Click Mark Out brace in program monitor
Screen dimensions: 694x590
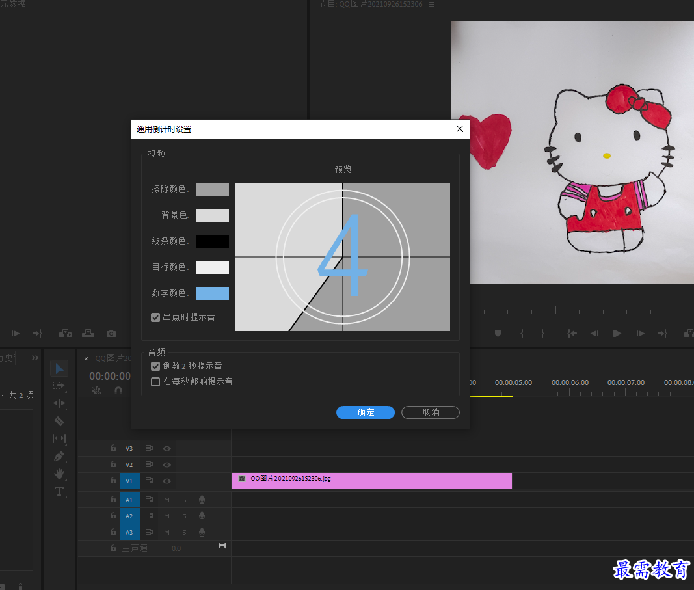pyautogui.click(x=542, y=333)
